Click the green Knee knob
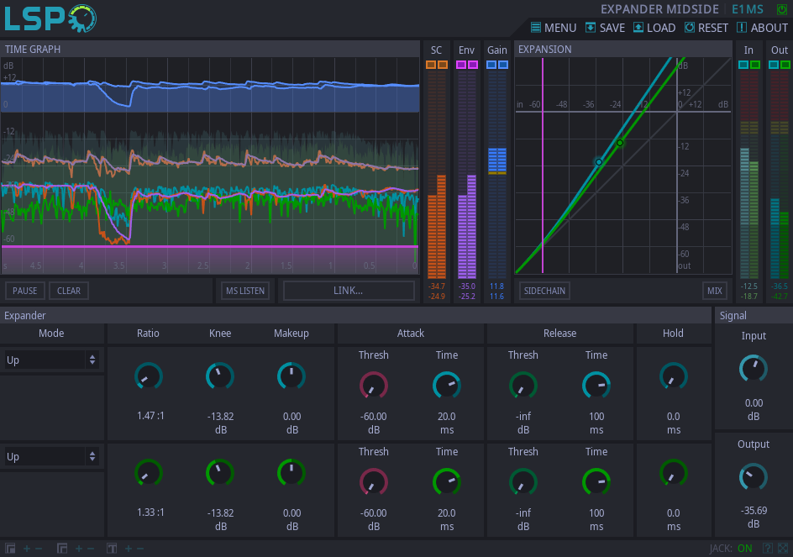The image size is (793, 557). [x=220, y=474]
